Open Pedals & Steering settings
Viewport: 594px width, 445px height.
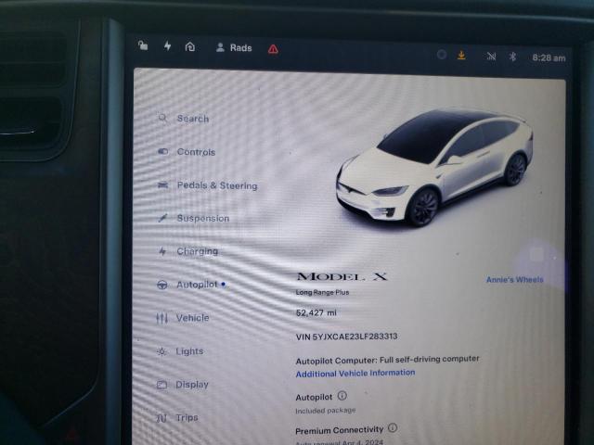[x=207, y=185]
